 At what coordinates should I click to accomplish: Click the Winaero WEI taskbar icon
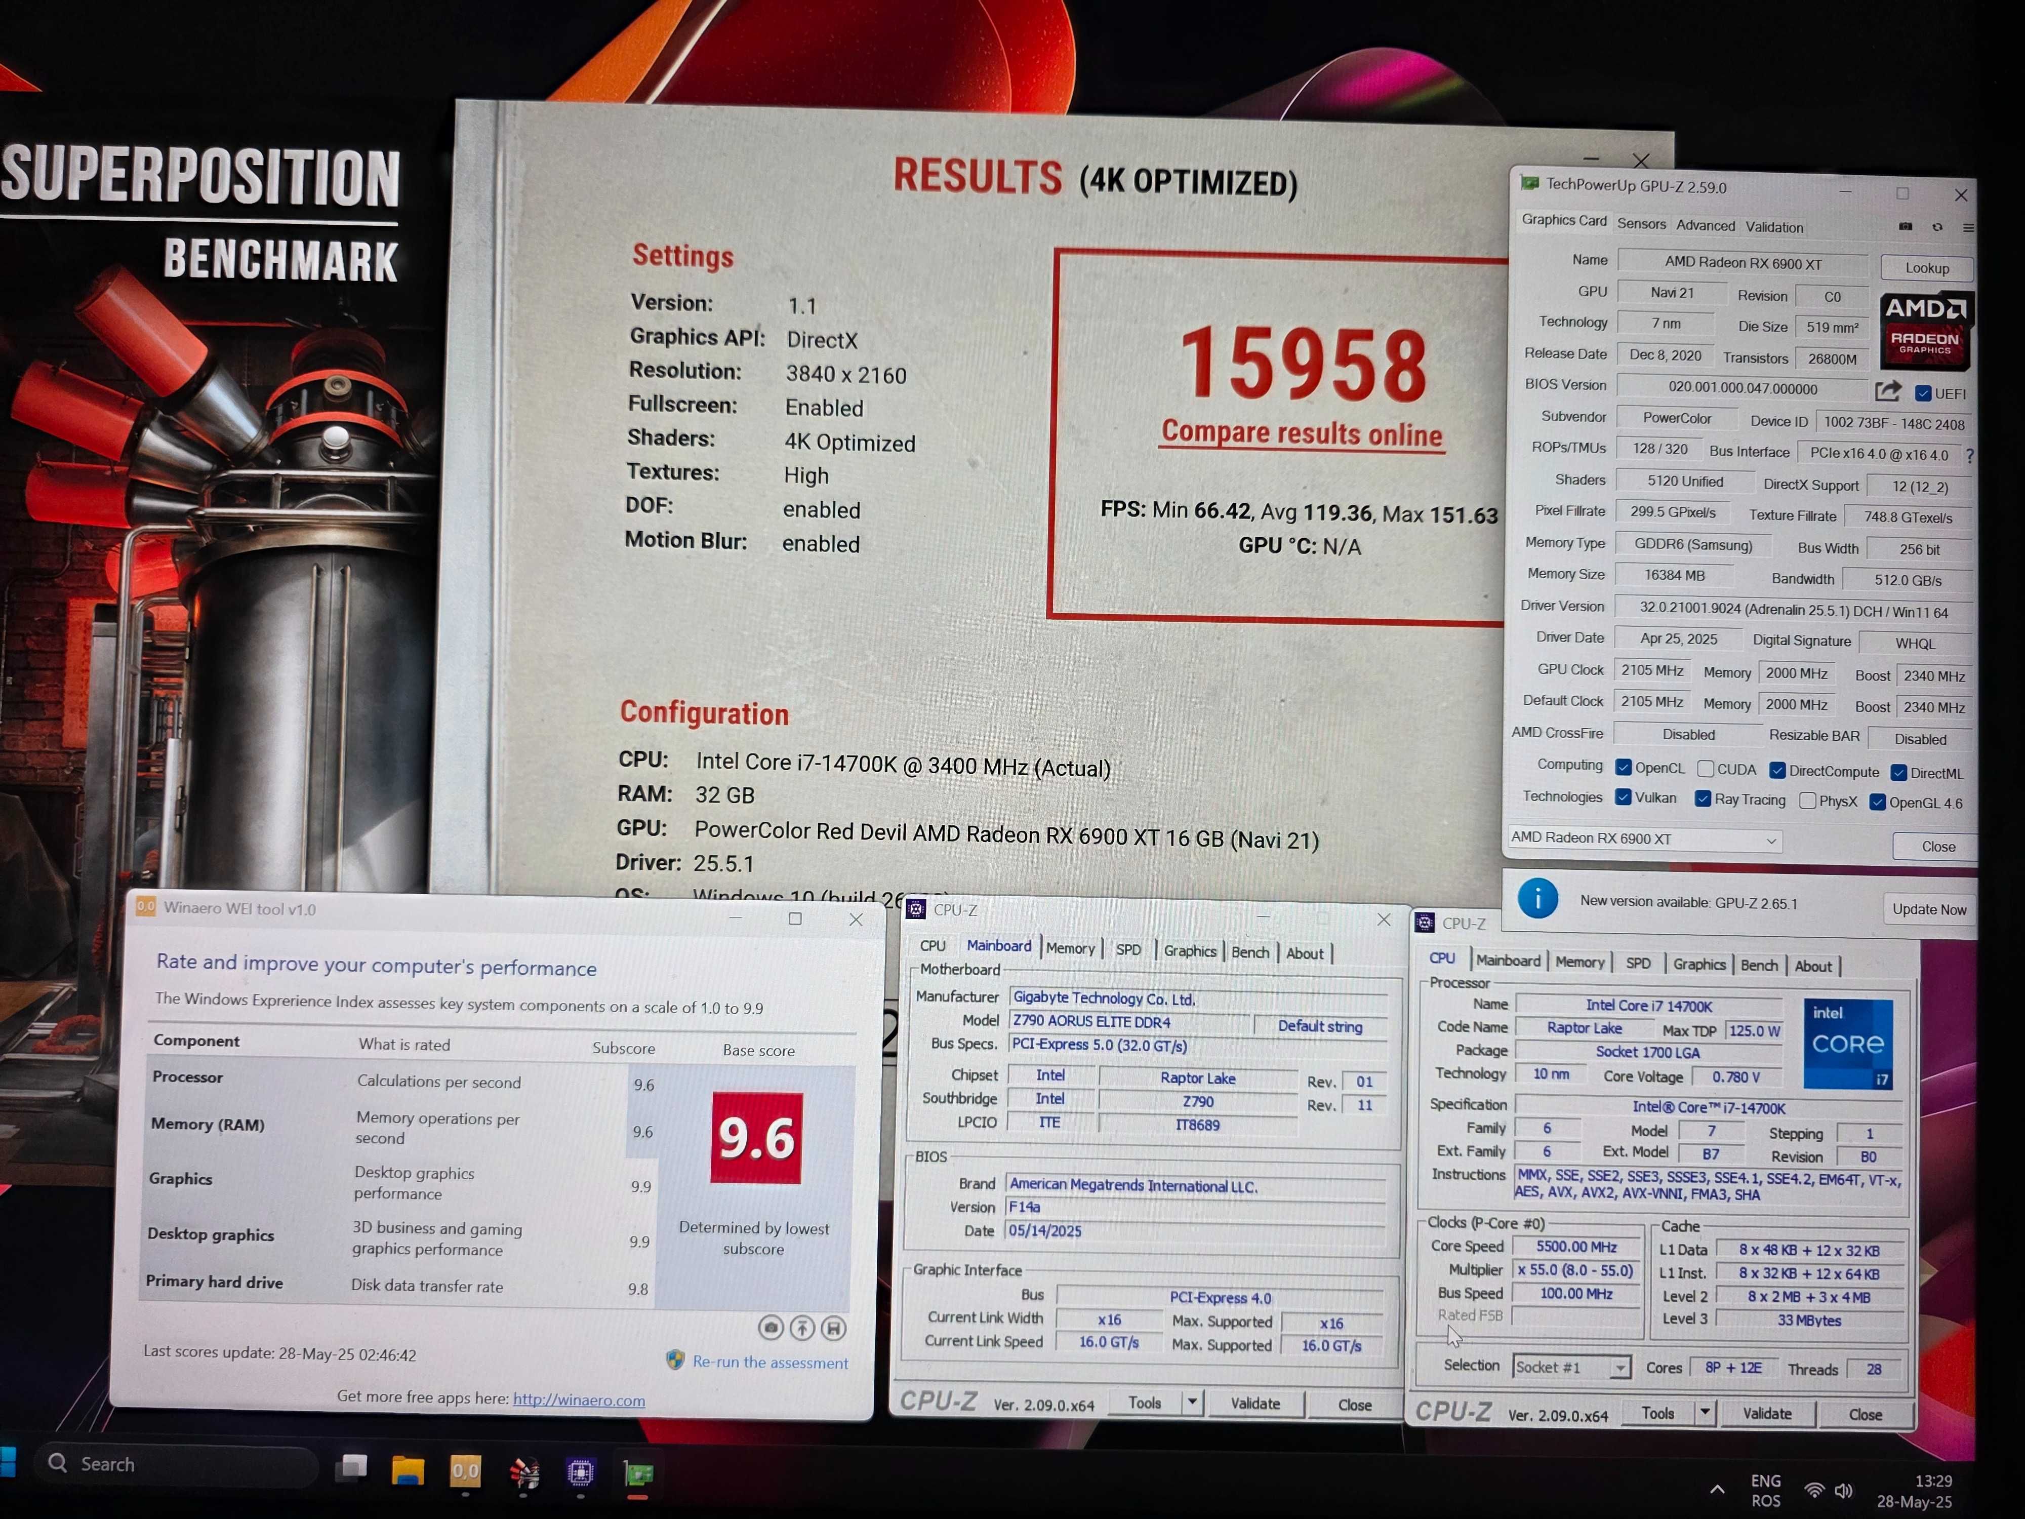coord(465,1471)
